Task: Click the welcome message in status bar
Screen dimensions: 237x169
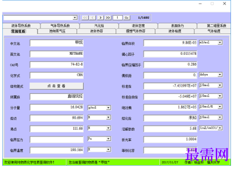Action: tap(29, 162)
